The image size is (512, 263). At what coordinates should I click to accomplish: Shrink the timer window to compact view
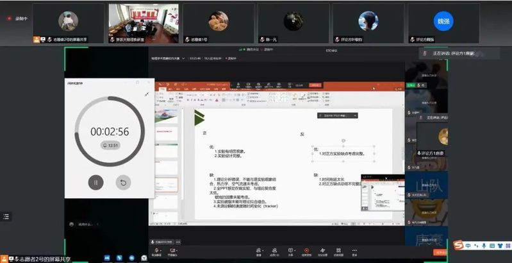click(146, 94)
